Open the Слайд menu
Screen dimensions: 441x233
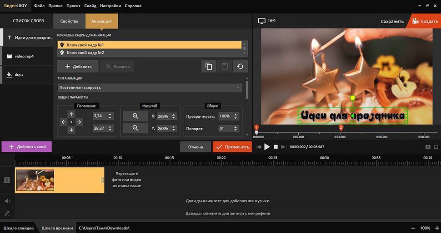coord(90,6)
